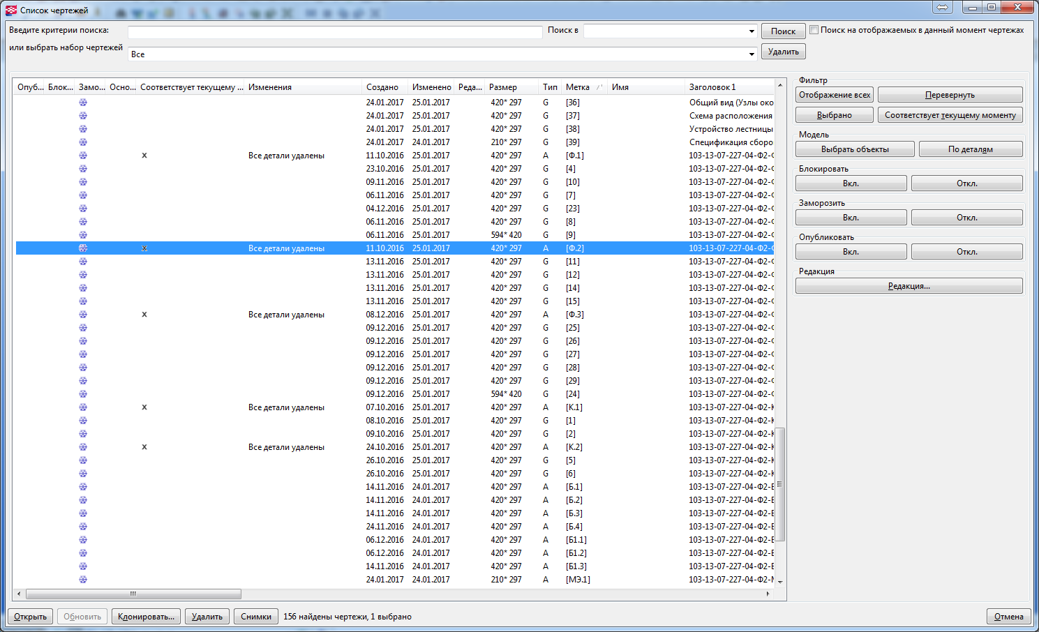Click the Размер column header
This screenshot has height=632, width=1039.
[x=503, y=87]
